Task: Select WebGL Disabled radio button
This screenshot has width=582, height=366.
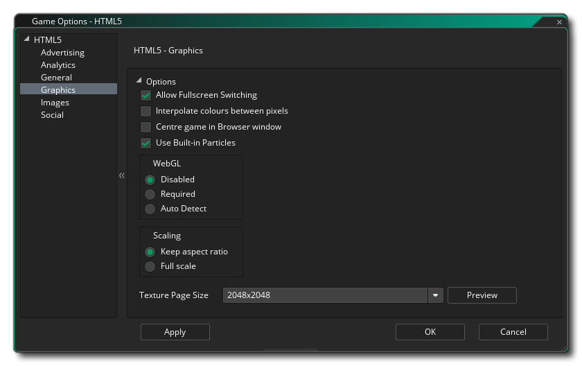Action: point(150,180)
